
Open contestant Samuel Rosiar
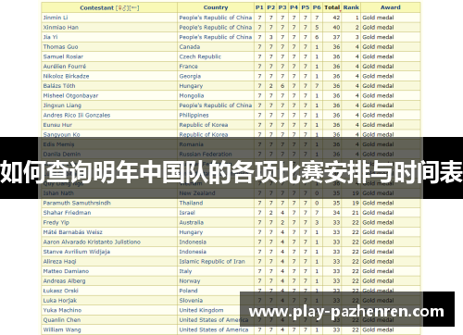(x=63, y=56)
